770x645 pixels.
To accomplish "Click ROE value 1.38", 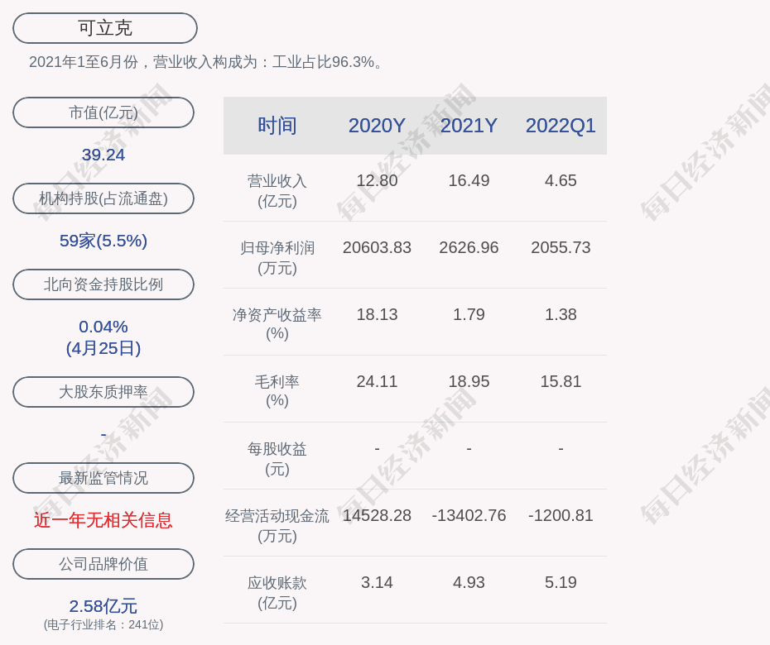I will pyautogui.click(x=561, y=314).
